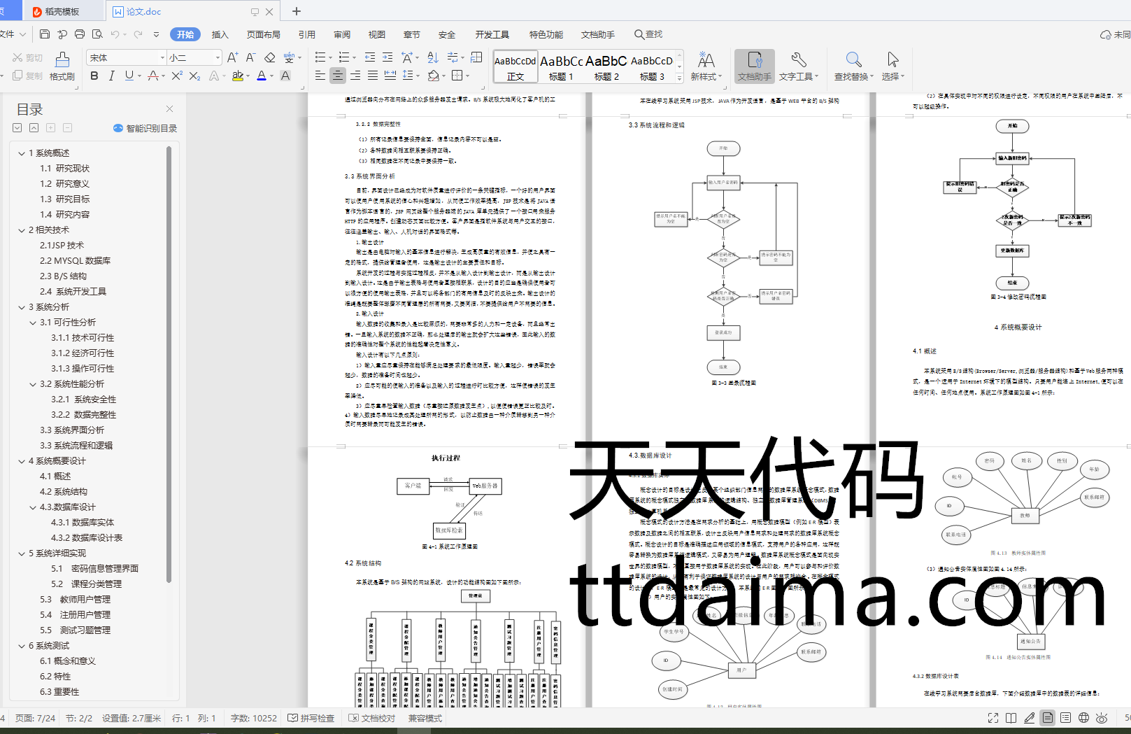Open the Insert (插入) ribbon tab
Screen dimensions: 1131x734
tap(220, 34)
